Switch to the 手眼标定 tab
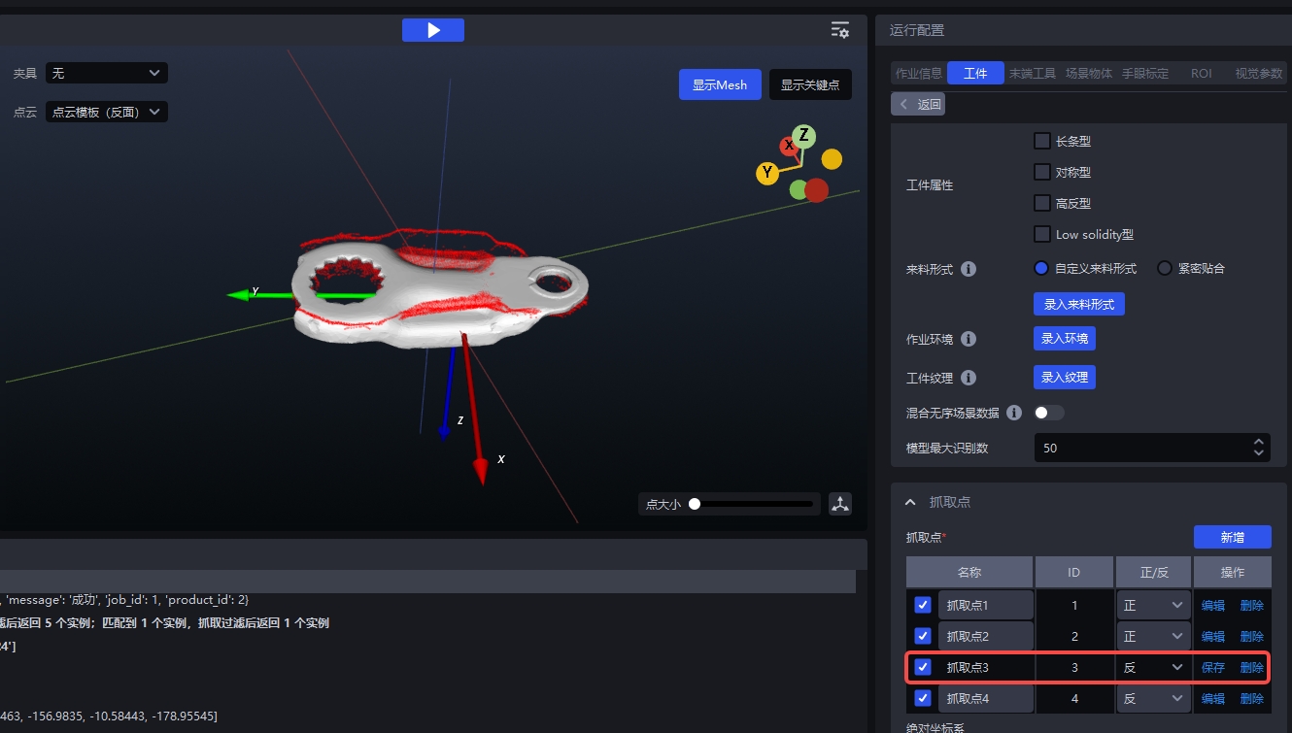 click(1145, 73)
